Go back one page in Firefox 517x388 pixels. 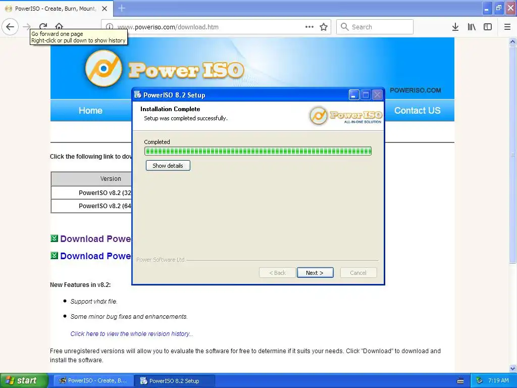click(10, 27)
